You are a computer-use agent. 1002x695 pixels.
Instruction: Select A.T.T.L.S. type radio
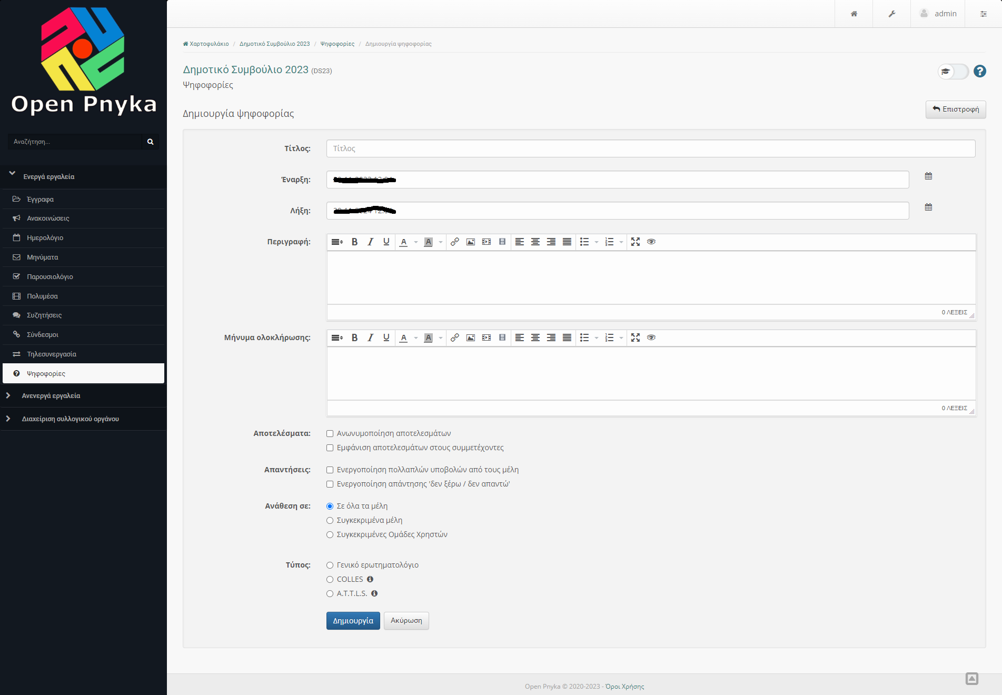[x=330, y=594]
